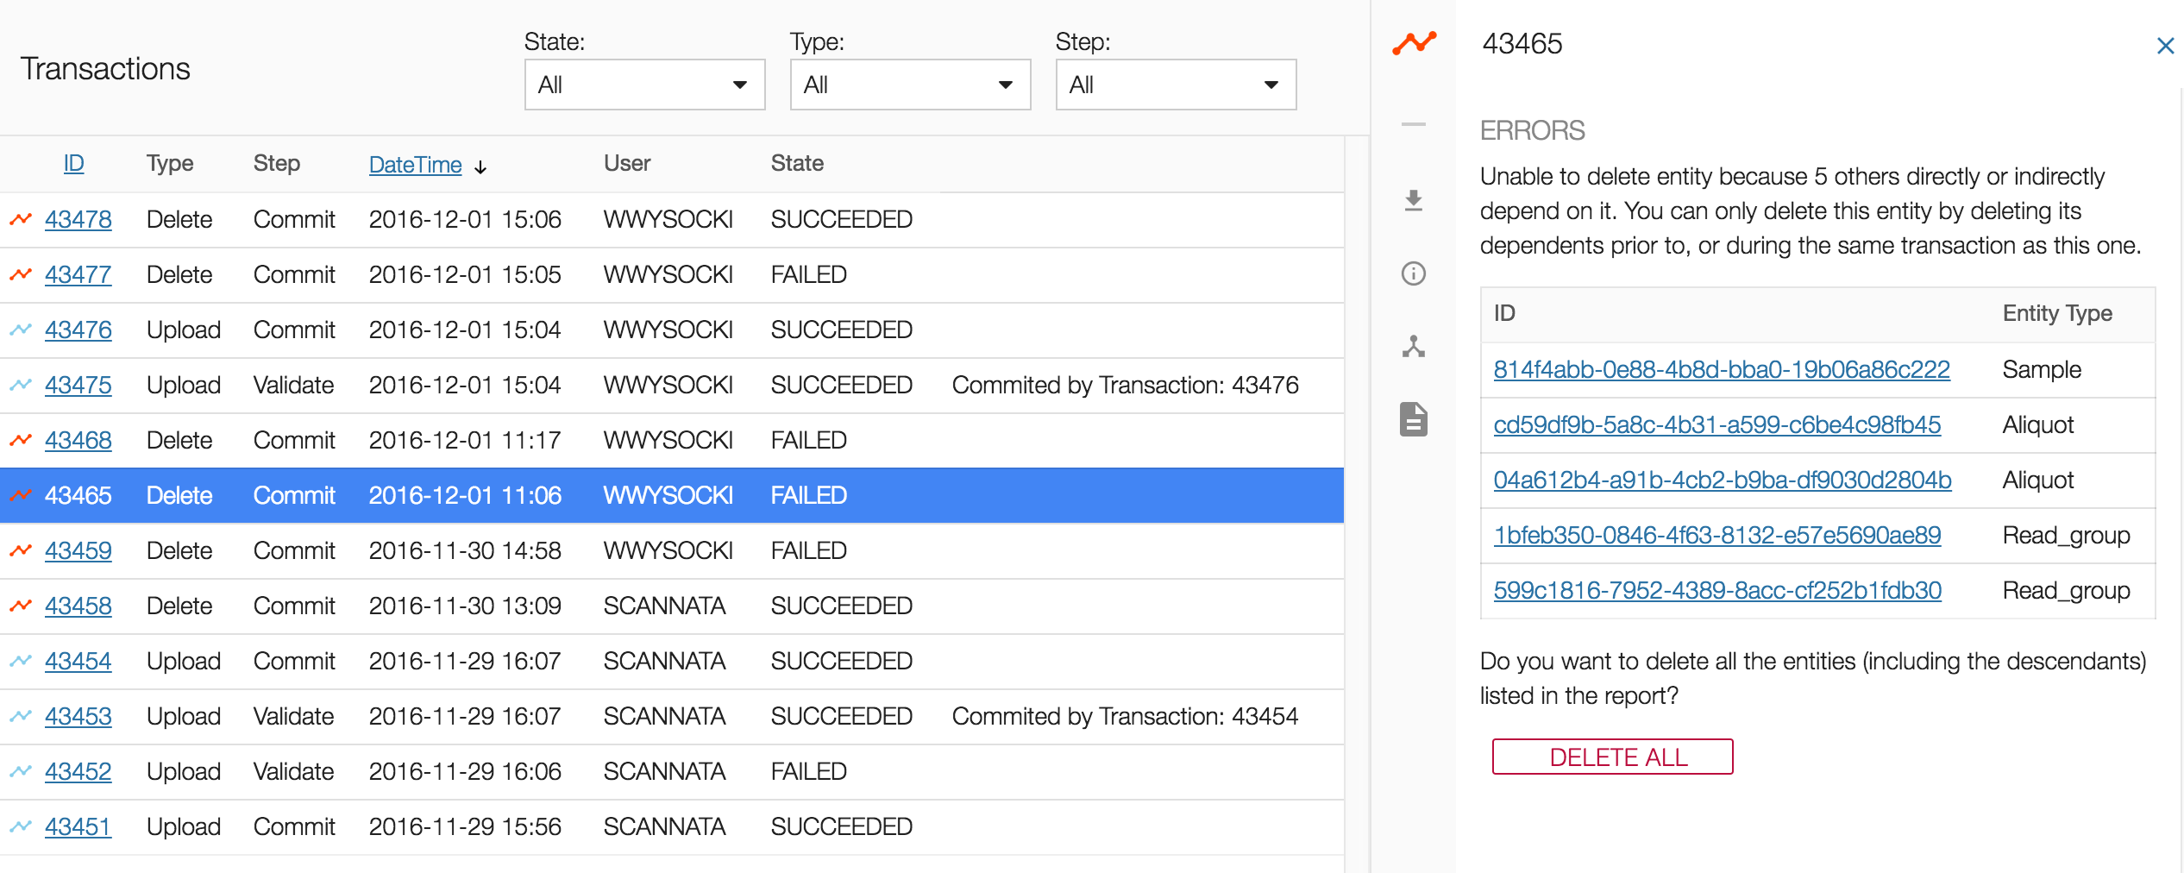This screenshot has width=2184, height=873.
Task: Open transaction 43477 link
Action: tap(78, 274)
